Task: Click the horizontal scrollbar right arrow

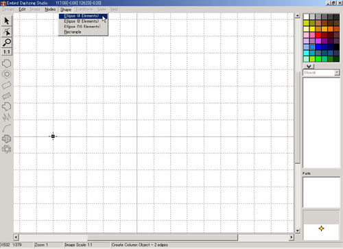Action: (292, 237)
